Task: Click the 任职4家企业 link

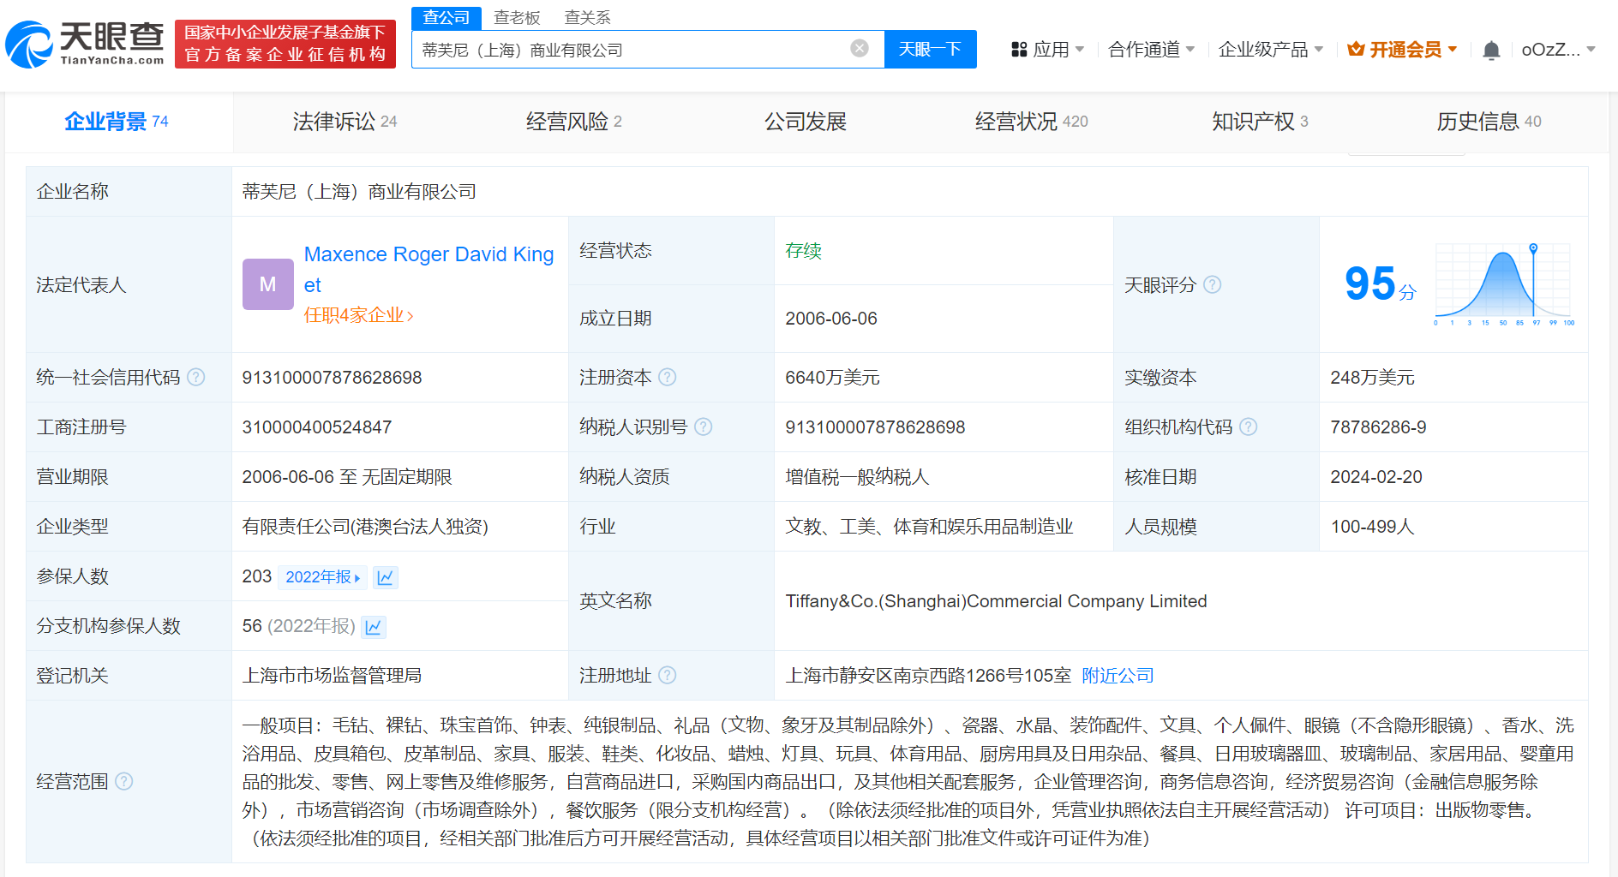Action: 358,315
